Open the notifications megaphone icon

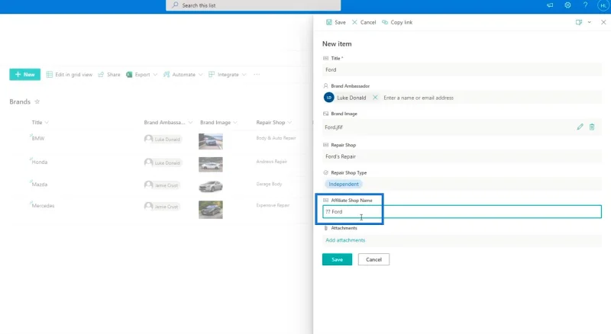click(x=550, y=5)
